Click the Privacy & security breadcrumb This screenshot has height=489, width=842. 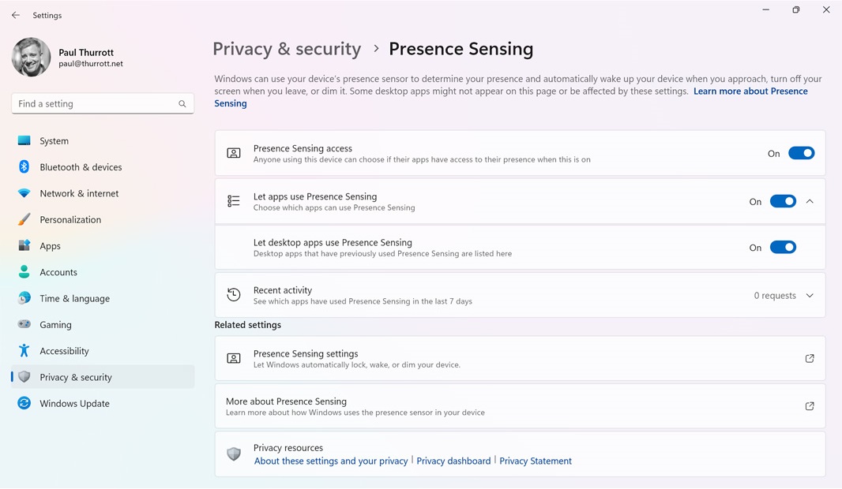point(287,49)
